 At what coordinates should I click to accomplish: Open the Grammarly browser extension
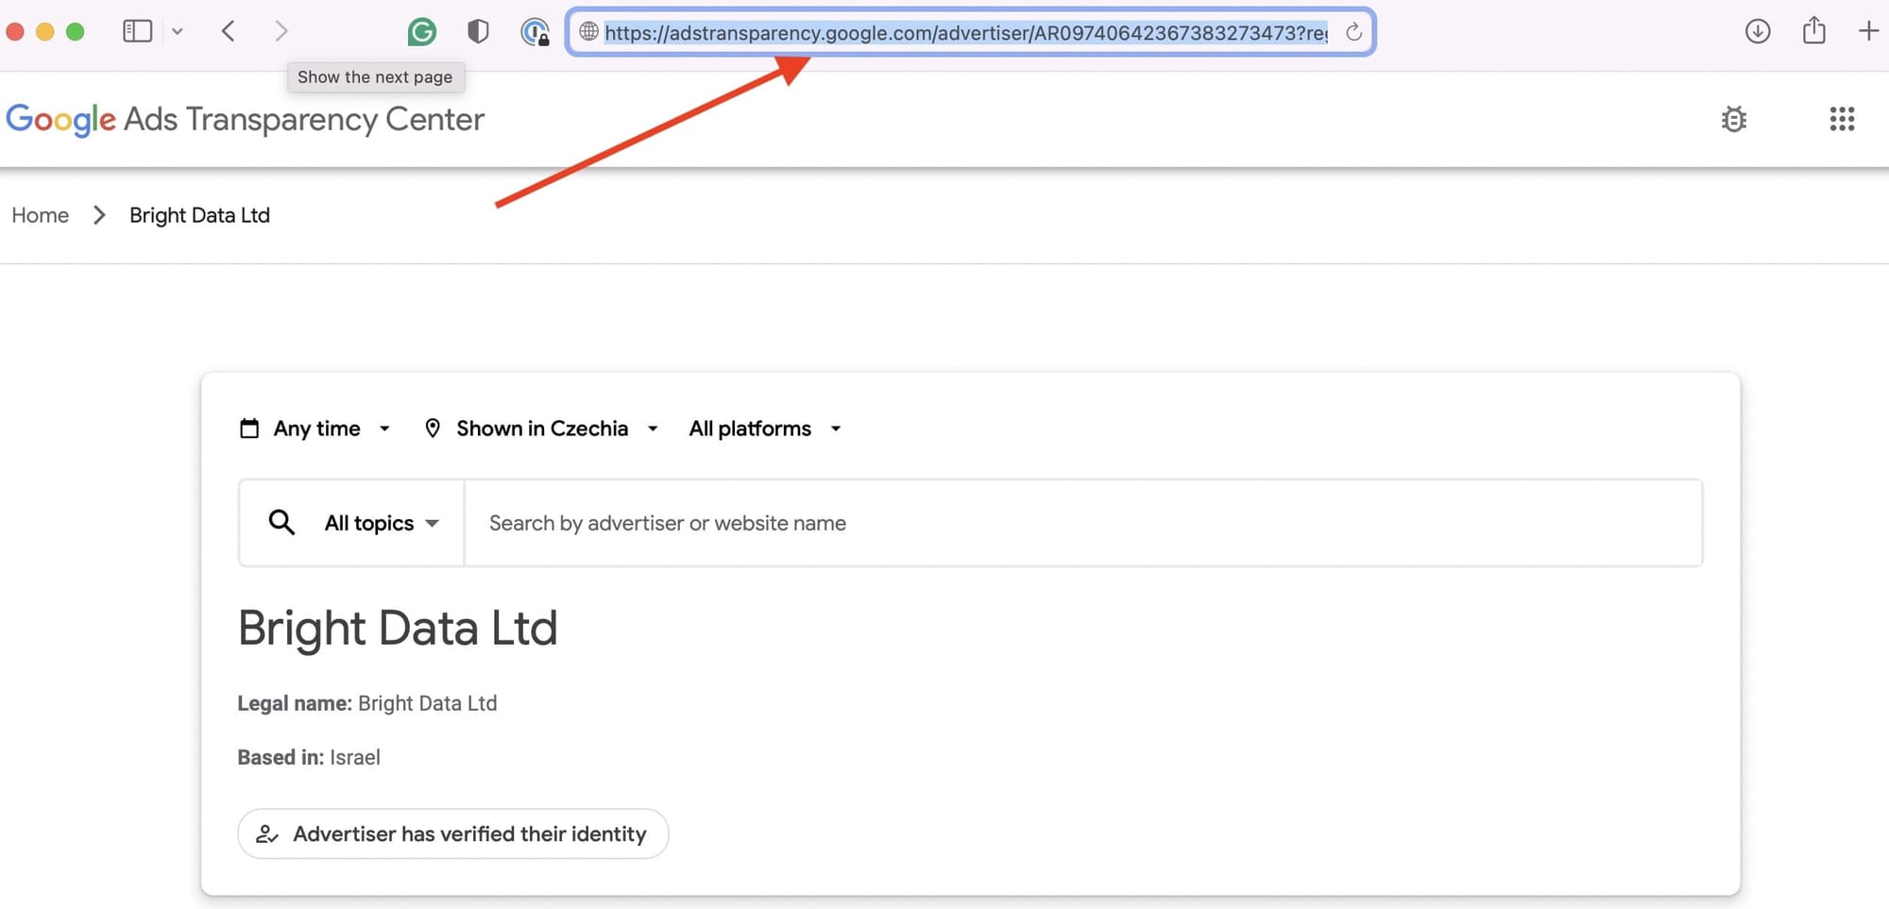click(x=422, y=31)
